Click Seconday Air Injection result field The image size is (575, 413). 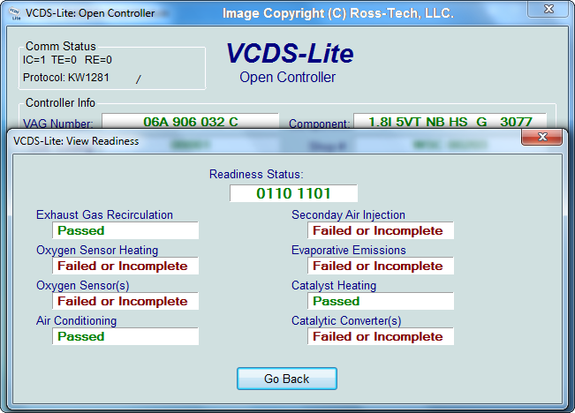pyautogui.click(x=381, y=230)
